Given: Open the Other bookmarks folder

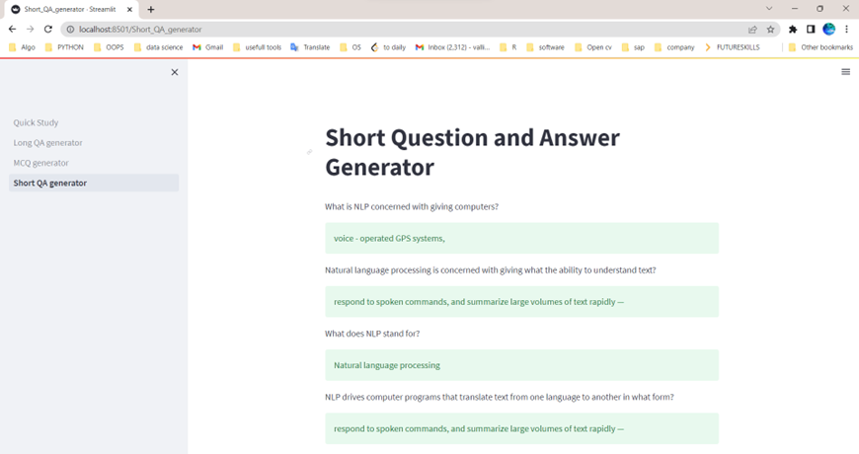Looking at the screenshot, I should click(x=820, y=47).
